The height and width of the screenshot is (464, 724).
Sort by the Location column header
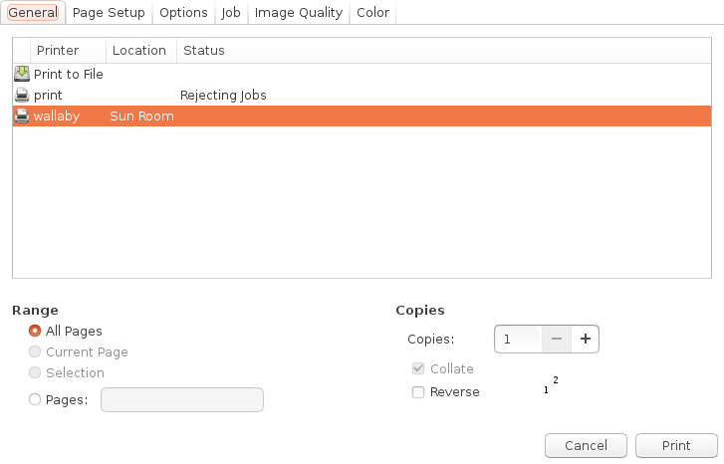click(139, 51)
